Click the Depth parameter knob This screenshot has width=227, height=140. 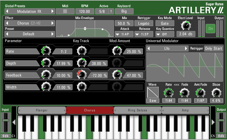(x=46, y=63)
